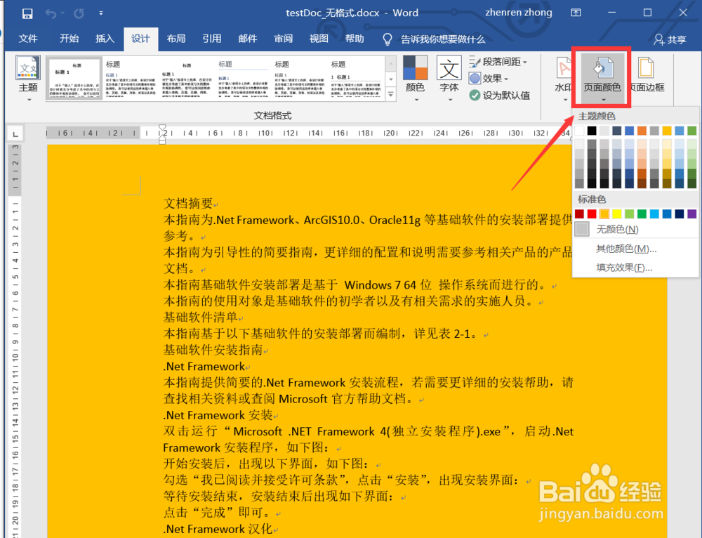Select the second document format style thumbnail
702x538 pixels.
pos(131,77)
